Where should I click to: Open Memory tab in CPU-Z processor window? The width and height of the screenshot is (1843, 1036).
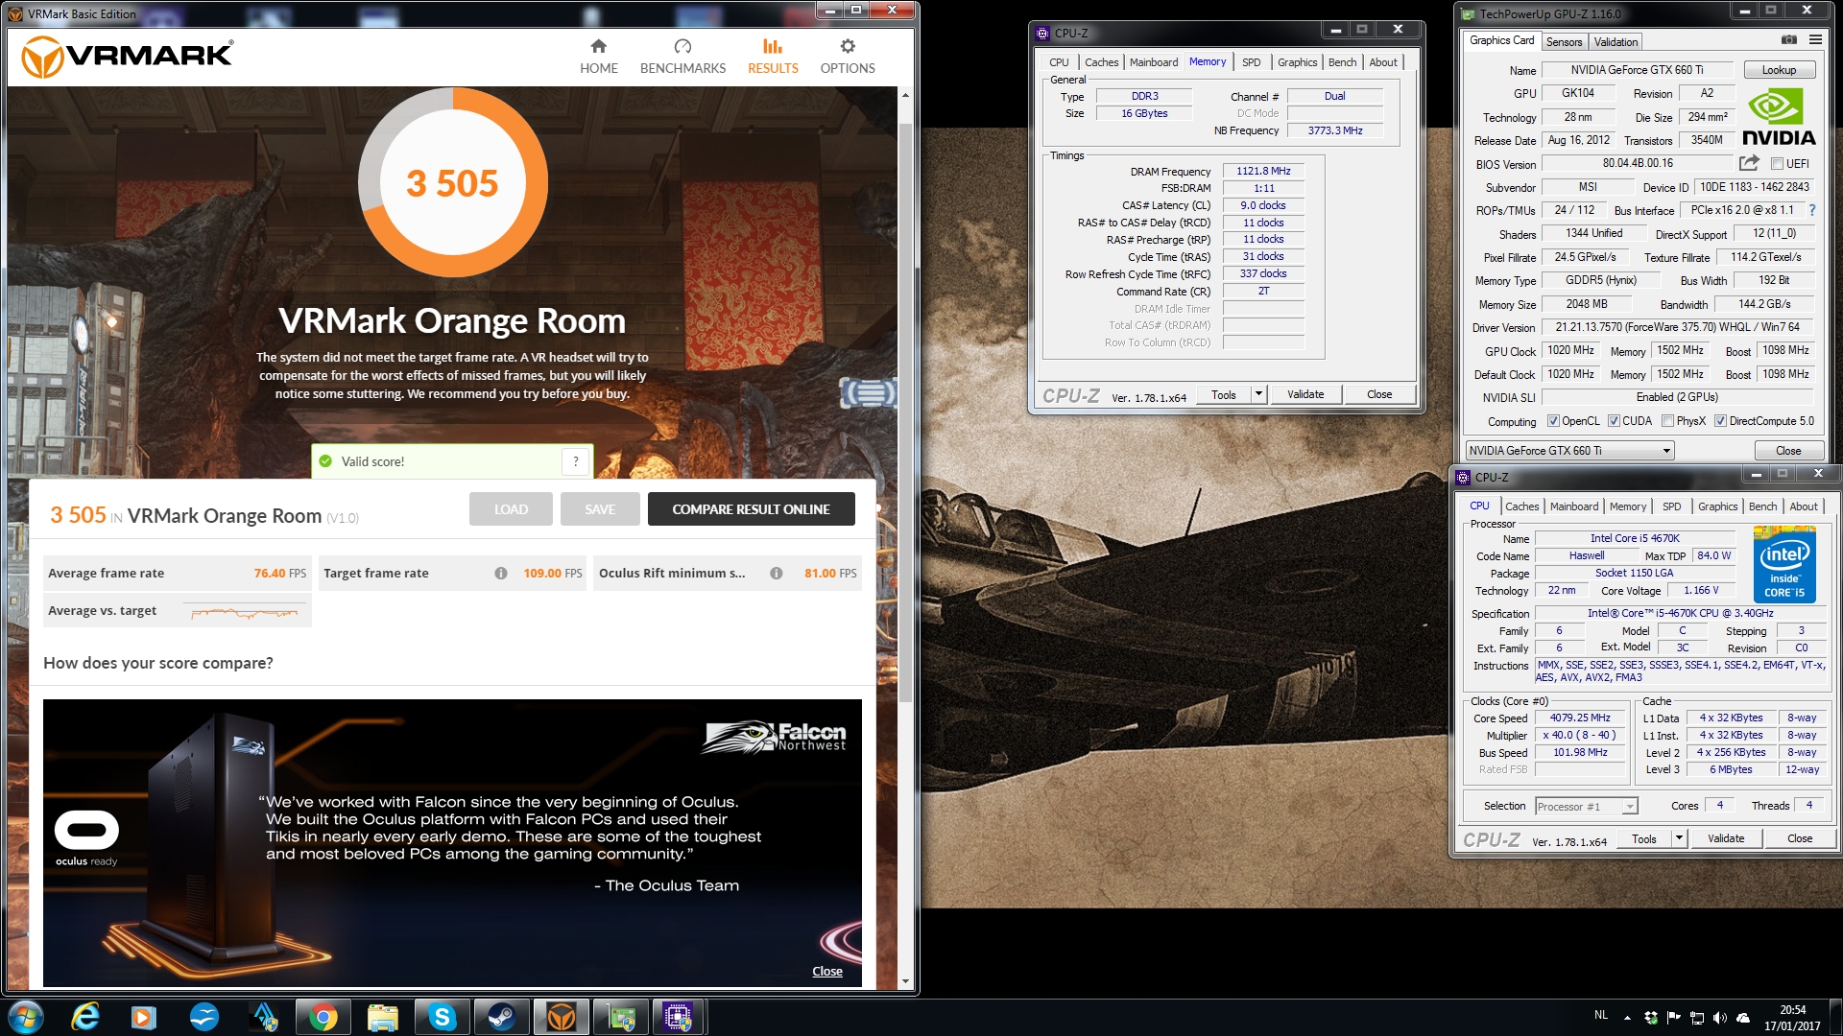pos(1628,506)
